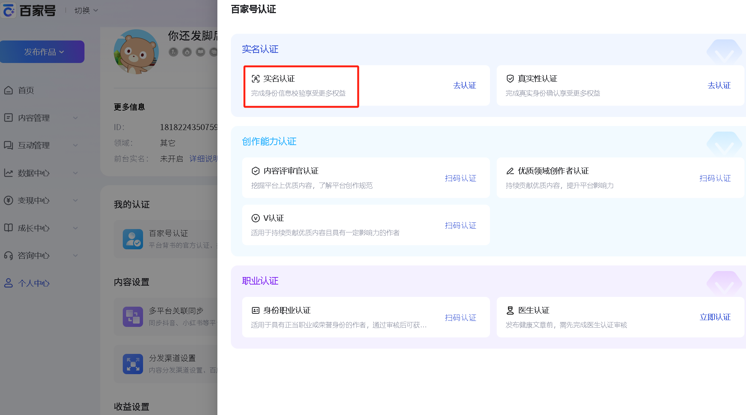
Task: Click the 变现中心 yen coin icon
Action: pos(8,200)
